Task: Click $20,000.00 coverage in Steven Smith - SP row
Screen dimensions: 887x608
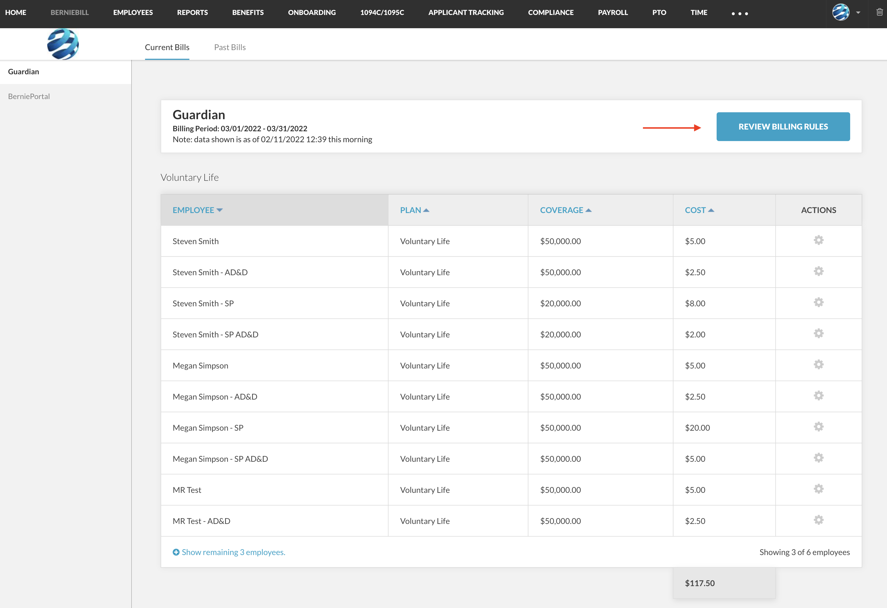Action: (x=560, y=303)
